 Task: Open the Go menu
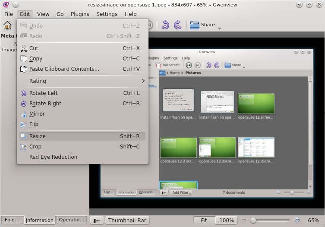point(60,14)
